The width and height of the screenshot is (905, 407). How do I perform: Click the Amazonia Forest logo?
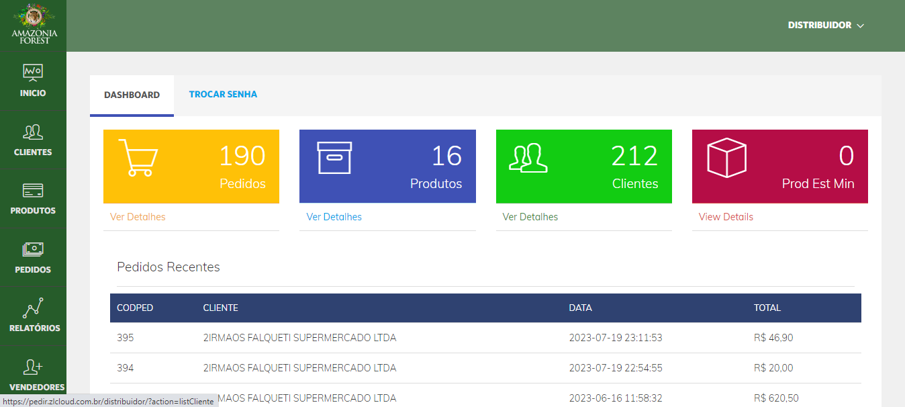(33, 25)
